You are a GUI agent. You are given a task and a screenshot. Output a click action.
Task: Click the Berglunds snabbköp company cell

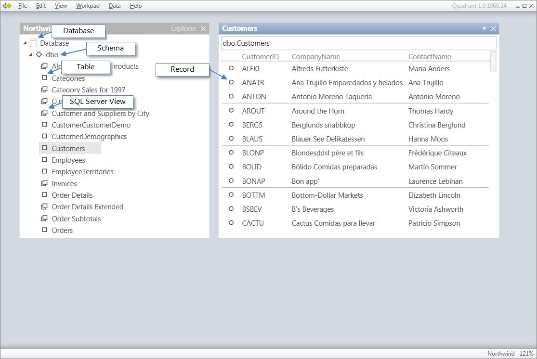tap(324, 125)
